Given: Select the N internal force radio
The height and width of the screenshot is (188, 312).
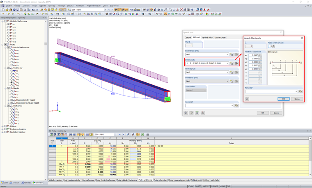Looking at the screenshot, I should coord(11,71).
